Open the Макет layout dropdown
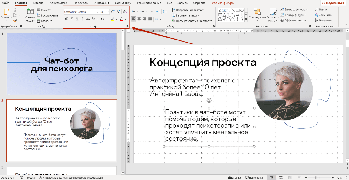Image resolution: width=349 pixels, height=180 pixels. point(44,10)
